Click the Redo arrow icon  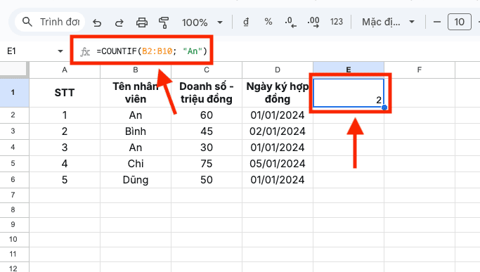tap(119, 22)
